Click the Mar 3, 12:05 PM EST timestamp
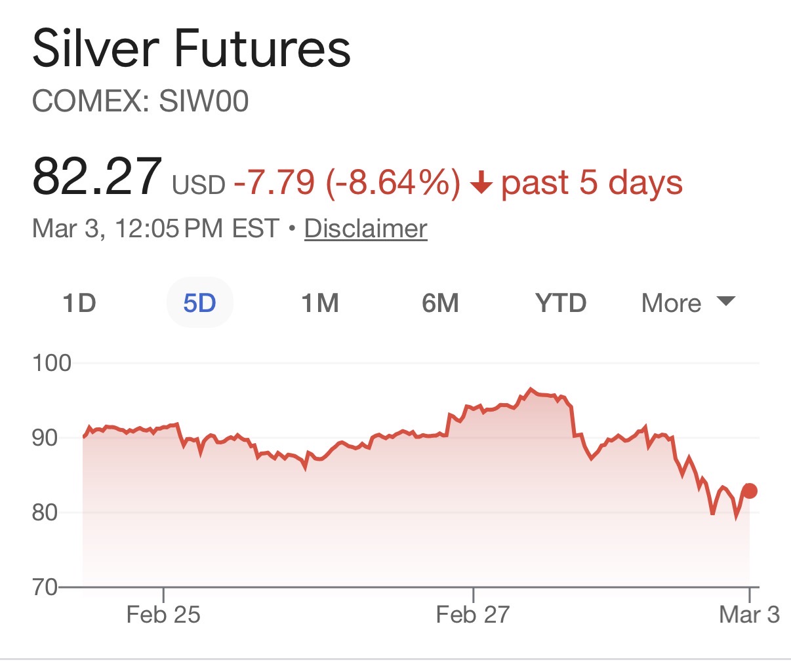The width and height of the screenshot is (791, 662). pos(156,229)
